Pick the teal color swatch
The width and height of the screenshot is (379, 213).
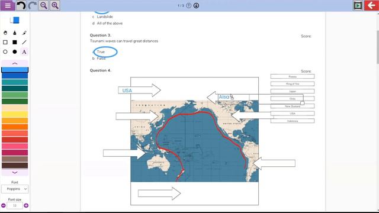tap(15, 82)
